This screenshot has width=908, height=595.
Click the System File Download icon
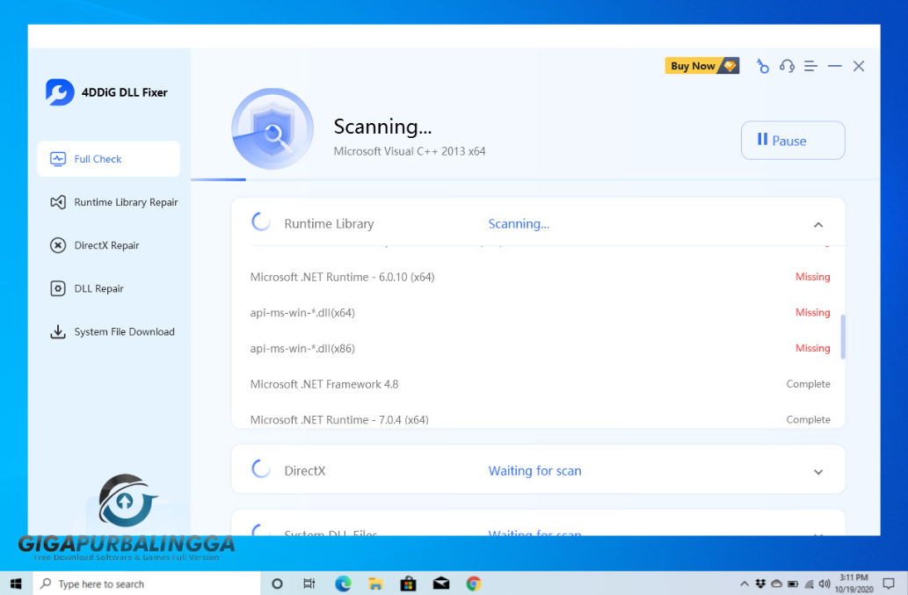click(x=58, y=332)
